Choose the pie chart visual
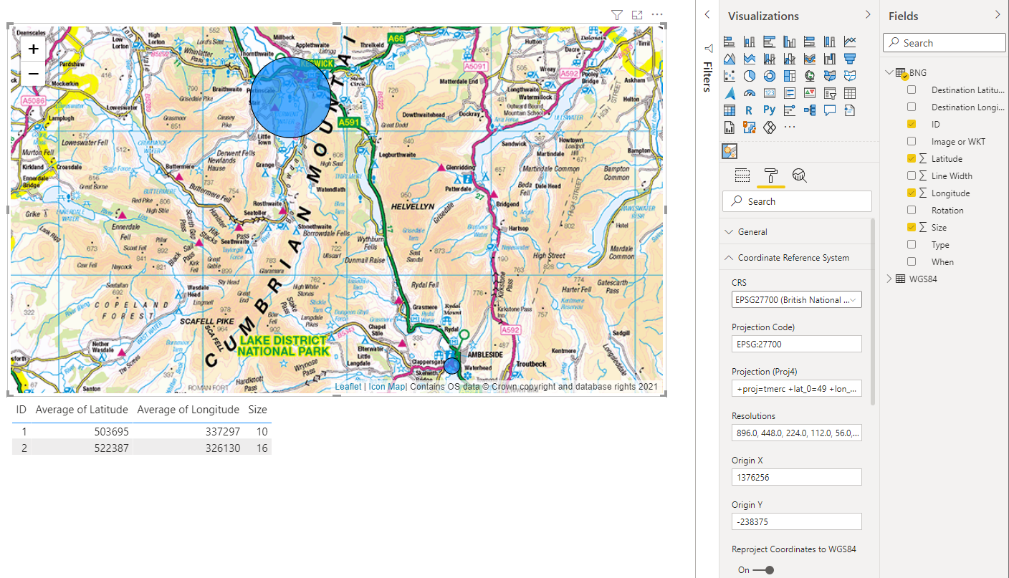Image resolution: width=1009 pixels, height=578 pixels. pyautogui.click(x=750, y=76)
